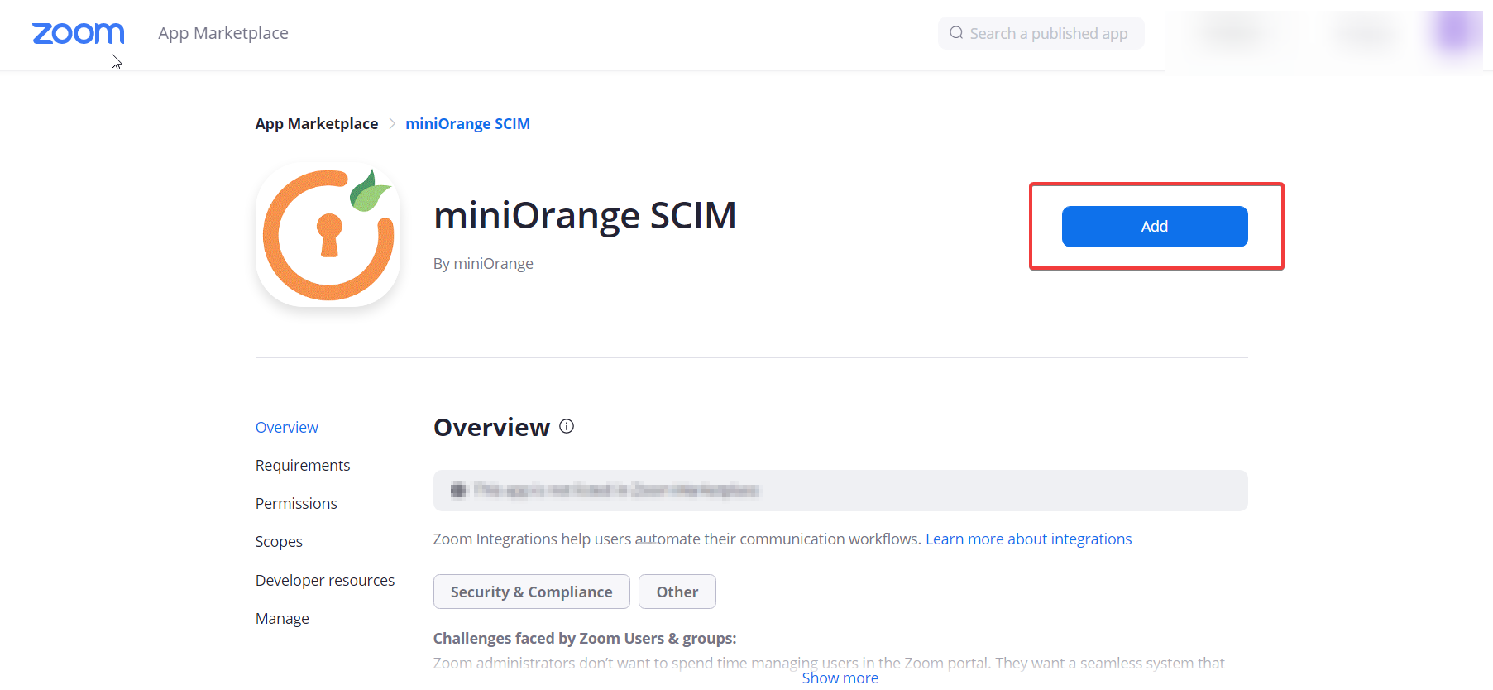Click the breadcrumb separator chevron icon
Viewport: 1493px width, 690px height.
pos(390,122)
